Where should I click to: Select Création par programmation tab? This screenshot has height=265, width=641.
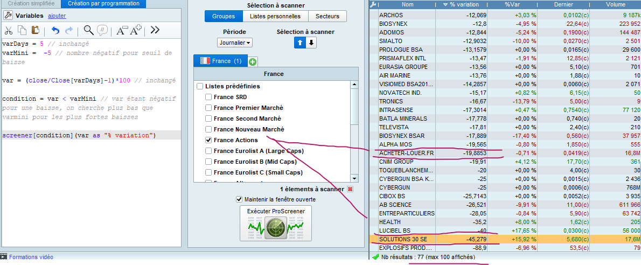coord(103,4)
